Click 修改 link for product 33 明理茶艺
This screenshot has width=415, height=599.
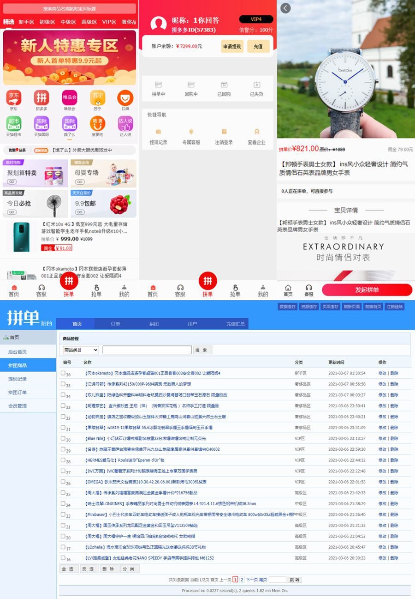(x=382, y=405)
